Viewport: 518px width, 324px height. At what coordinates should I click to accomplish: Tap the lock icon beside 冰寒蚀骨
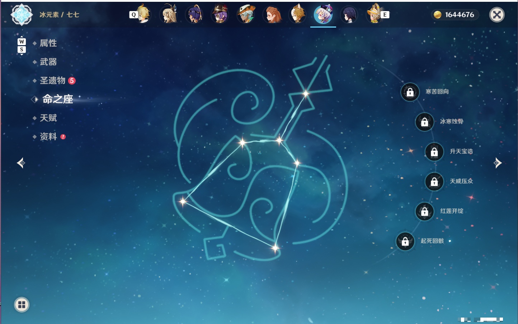(x=425, y=122)
